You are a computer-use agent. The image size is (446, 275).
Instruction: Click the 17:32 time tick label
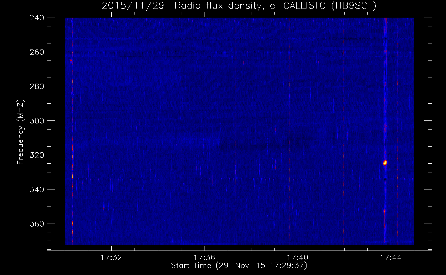point(111,258)
